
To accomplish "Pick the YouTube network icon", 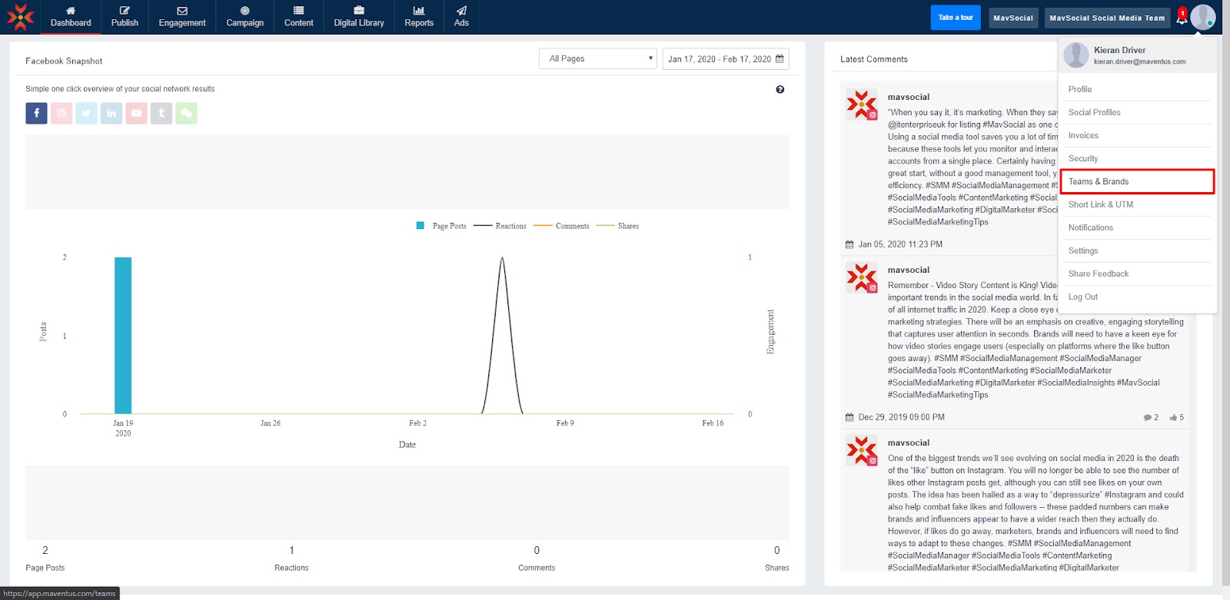I will [136, 113].
